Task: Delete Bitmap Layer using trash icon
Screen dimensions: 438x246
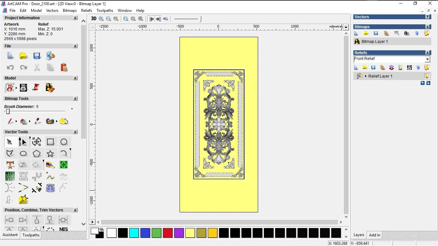Action: pos(417,33)
